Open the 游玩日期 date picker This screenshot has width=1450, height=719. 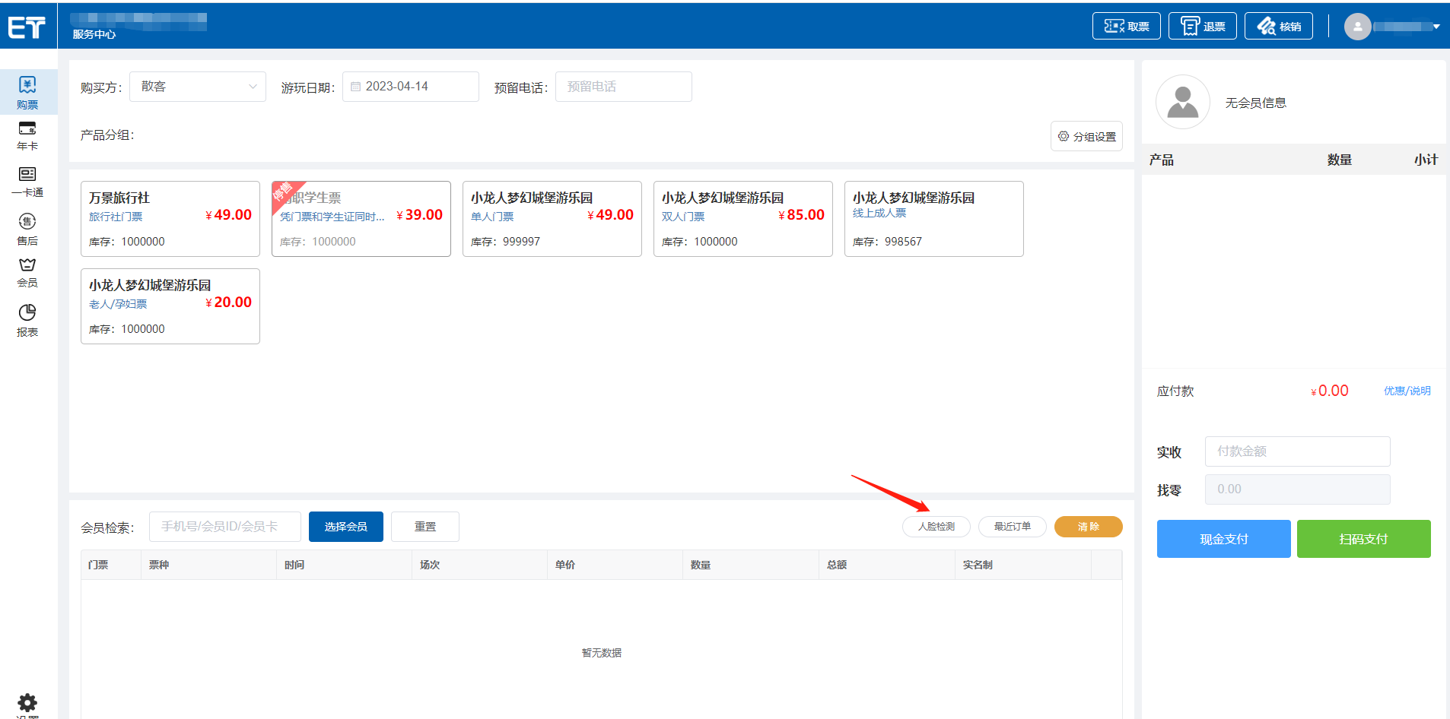(x=411, y=87)
